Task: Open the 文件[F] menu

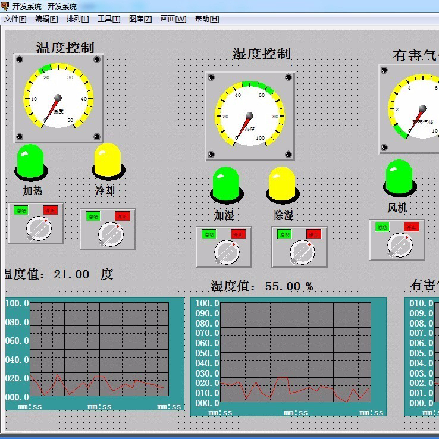Action: (x=15, y=19)
